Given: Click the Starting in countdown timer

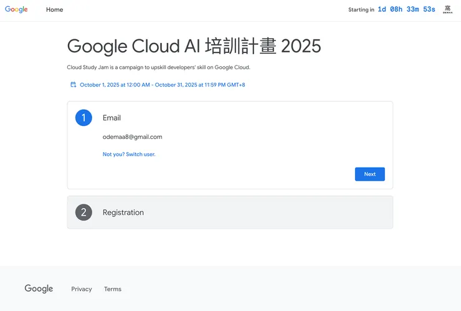Looking at the screenshot, I should (x=392, y=9).
